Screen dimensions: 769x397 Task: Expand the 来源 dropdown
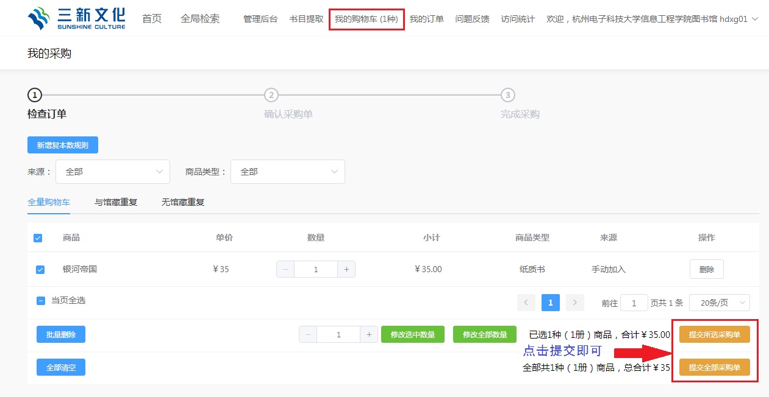coord(112,172)
